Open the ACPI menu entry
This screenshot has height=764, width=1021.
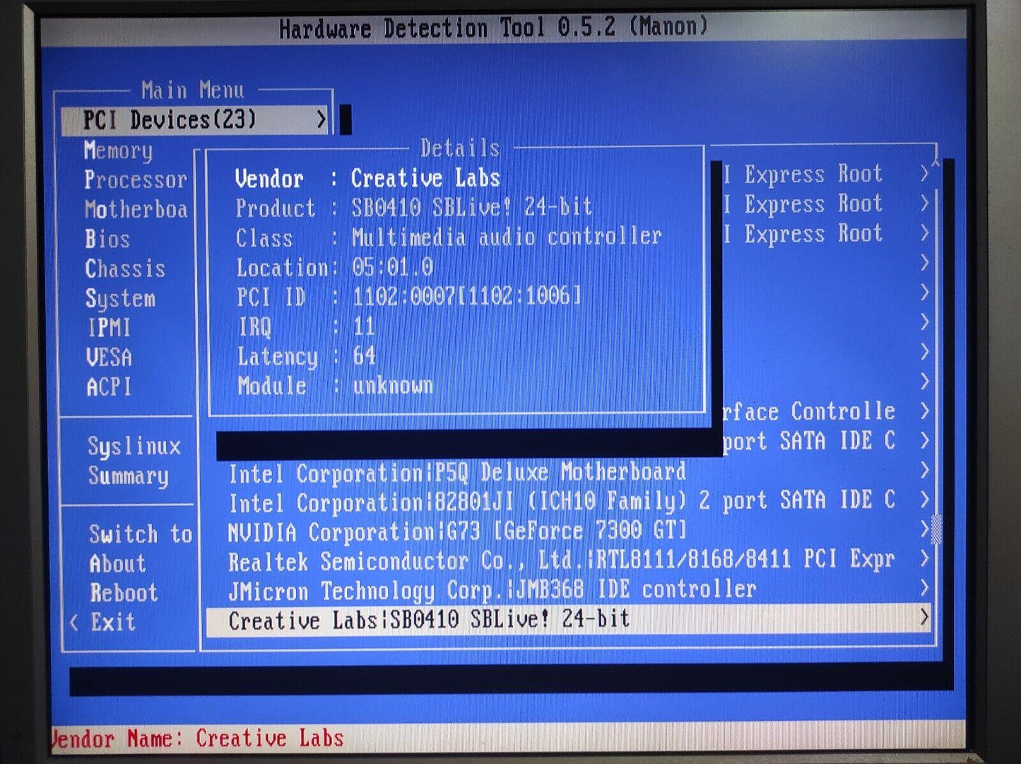click(x=109, y=387)
